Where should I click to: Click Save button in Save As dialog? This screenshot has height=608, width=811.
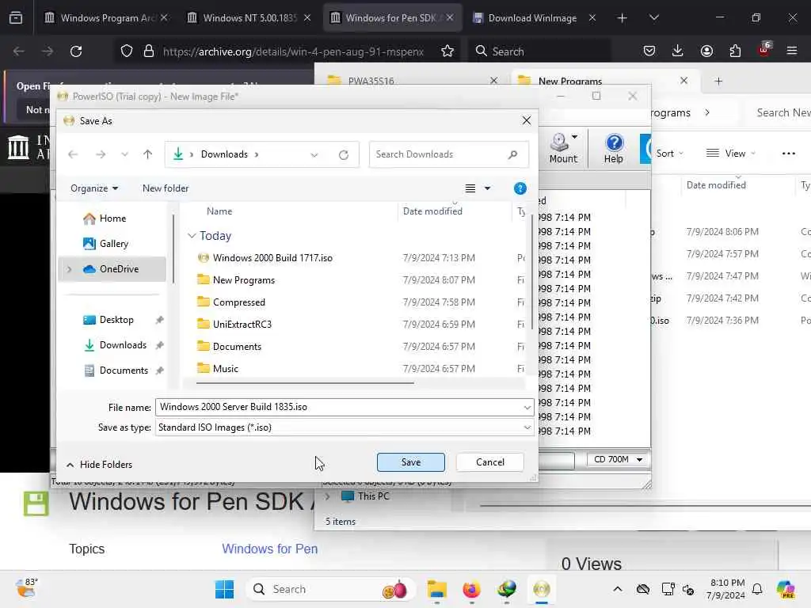[411, 462]
